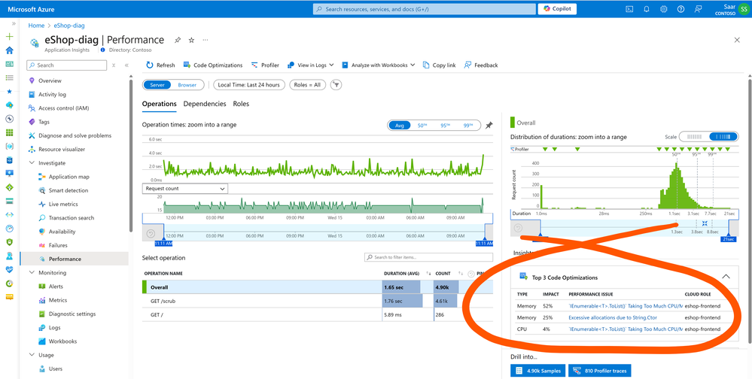
Task: Close the Performance blade
Action: (737, 41)
